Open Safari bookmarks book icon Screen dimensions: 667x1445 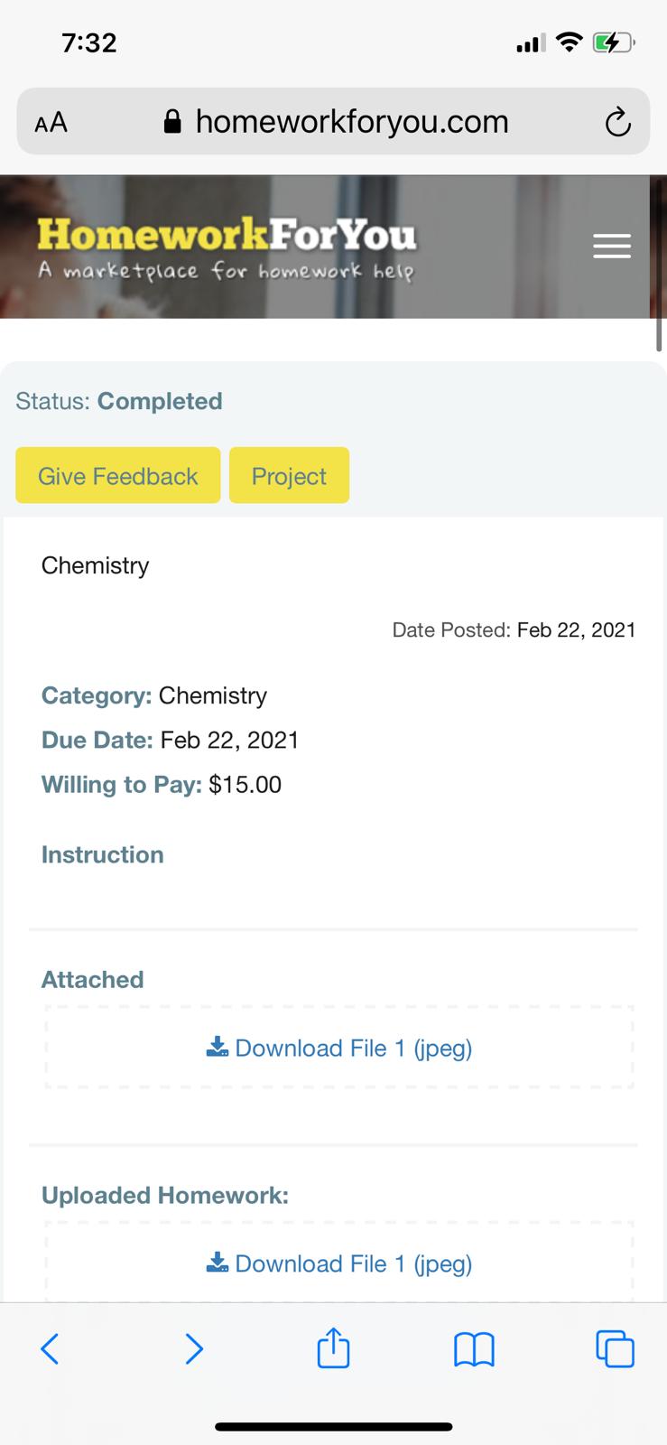point(474,1349)
